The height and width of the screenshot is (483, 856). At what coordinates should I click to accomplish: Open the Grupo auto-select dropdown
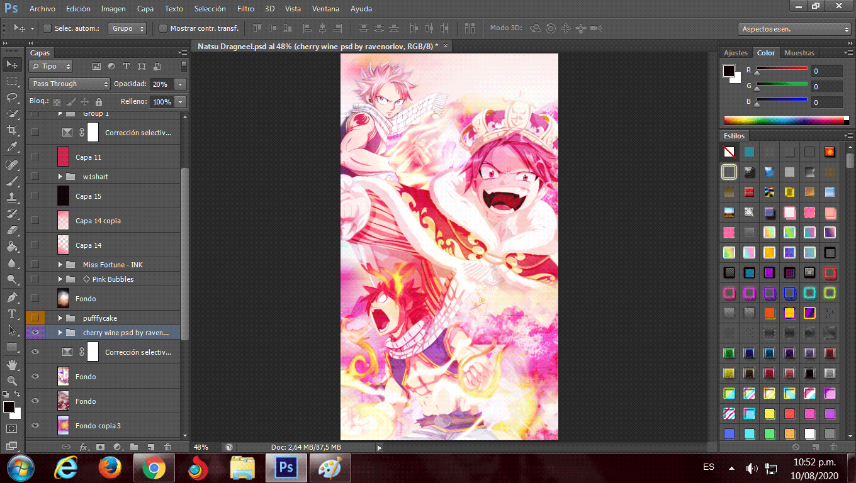coord(127,28)
